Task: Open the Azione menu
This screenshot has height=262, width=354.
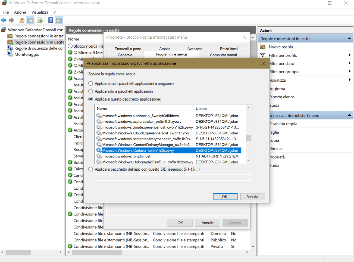Action: coord(20,12)
